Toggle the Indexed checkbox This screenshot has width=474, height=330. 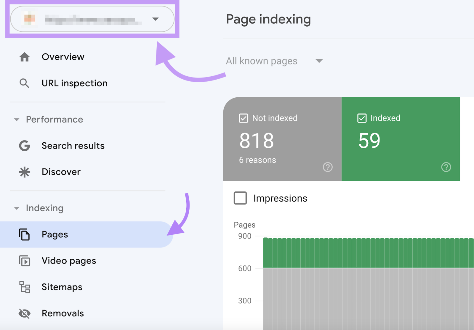(362, 118)
